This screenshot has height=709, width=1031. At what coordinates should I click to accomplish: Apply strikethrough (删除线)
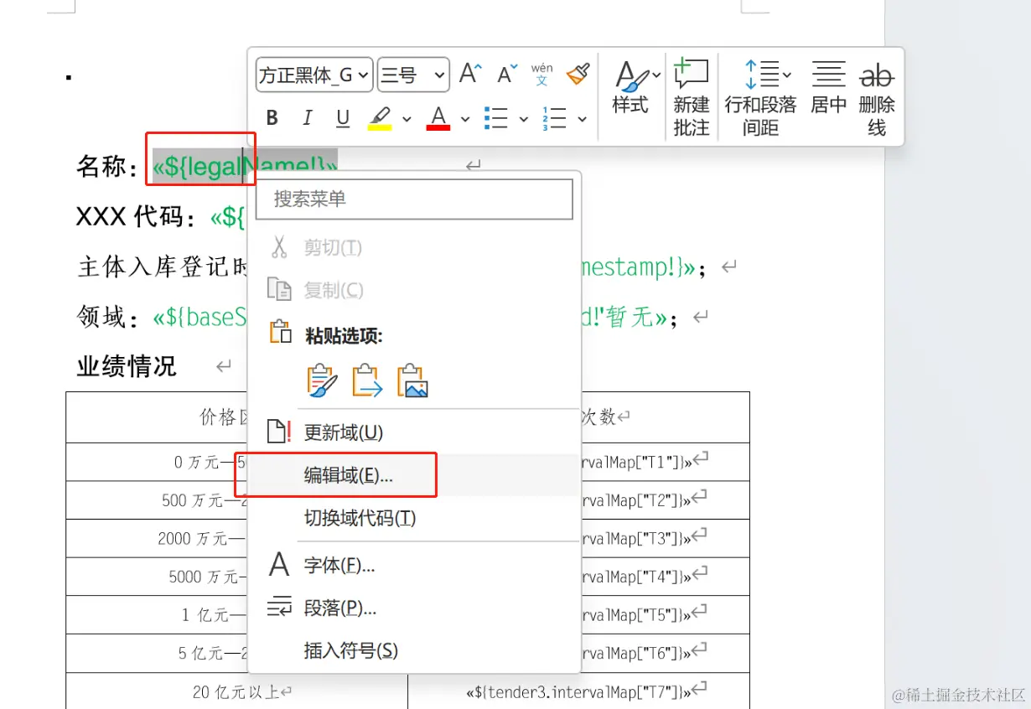pos(877,97)
